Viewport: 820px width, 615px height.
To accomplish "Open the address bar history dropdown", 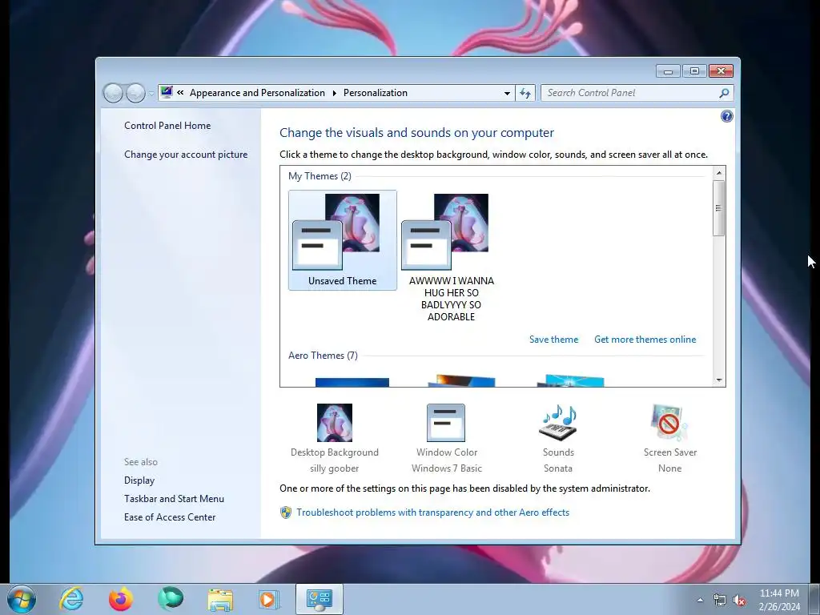I will point(507,93).
